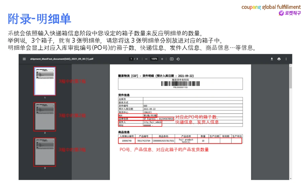Select page 3 thumbnail
Screen dimensions: 305x183
tap(45, 152)
